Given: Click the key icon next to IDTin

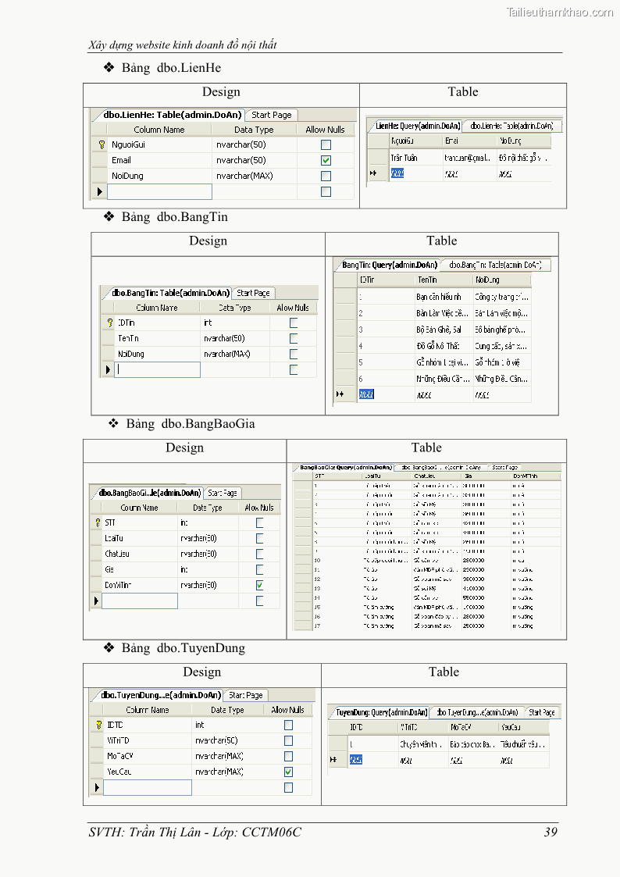Looking at the screenshot, I should [109, 323].
